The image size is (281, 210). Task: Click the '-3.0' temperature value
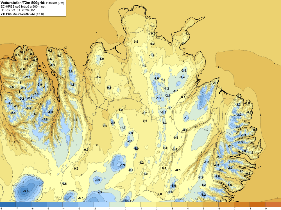239,115
